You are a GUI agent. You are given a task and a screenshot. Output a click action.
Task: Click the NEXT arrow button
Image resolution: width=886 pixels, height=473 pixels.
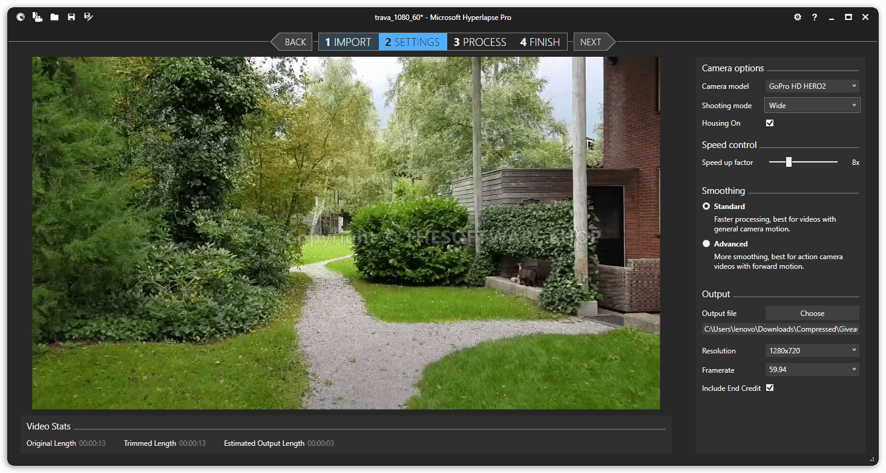[592, 42]
